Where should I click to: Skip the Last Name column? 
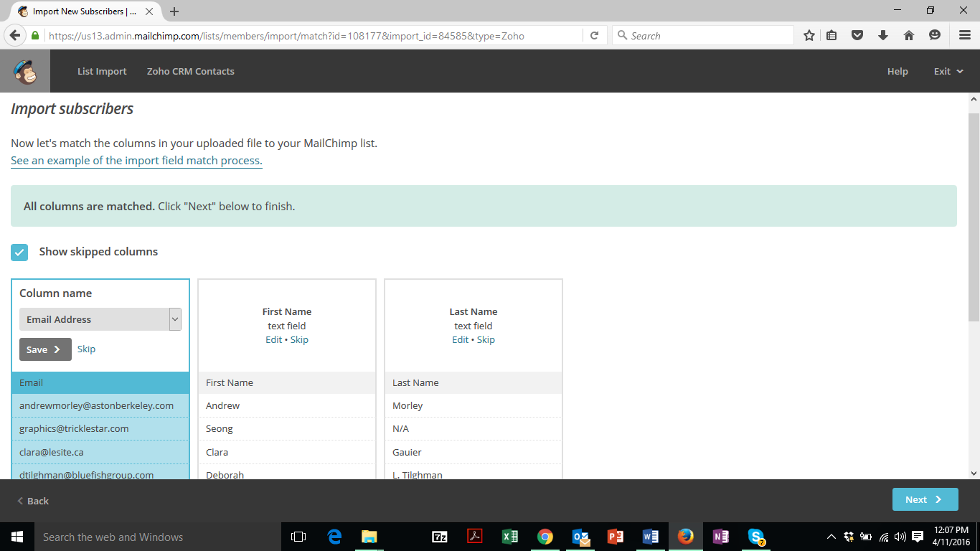[x=486, y=339]
